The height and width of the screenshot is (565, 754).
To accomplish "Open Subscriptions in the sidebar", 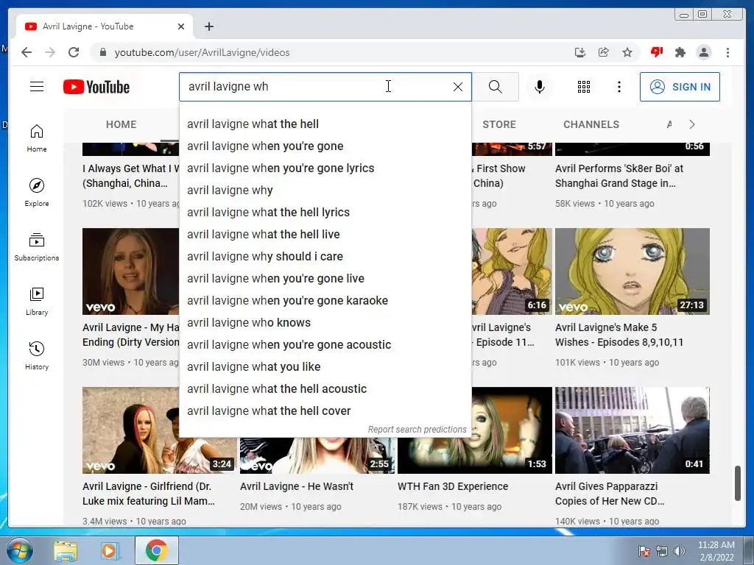I will (37, 247).
